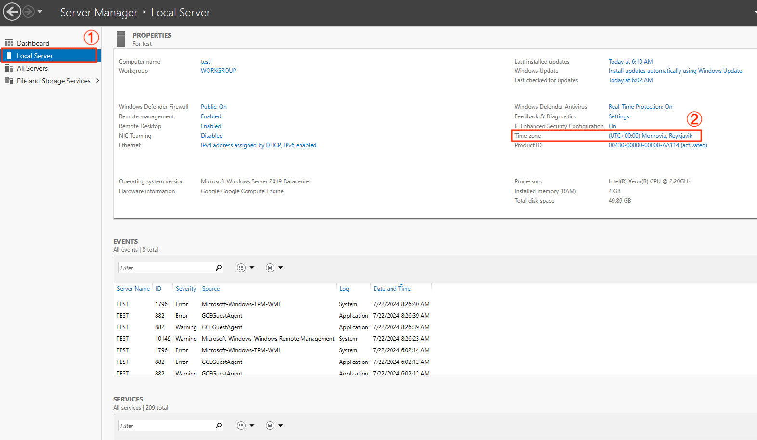This screenshot has height=440, width=757.
Task: Click Last checked Today at 6:02 AM
Action: [630, 80]
